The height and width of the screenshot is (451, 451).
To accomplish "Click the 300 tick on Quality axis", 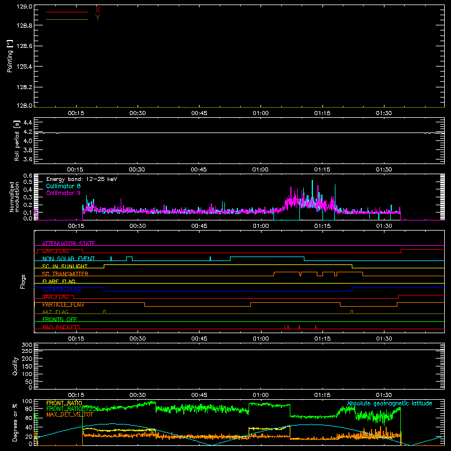I will tap(27, 345).
